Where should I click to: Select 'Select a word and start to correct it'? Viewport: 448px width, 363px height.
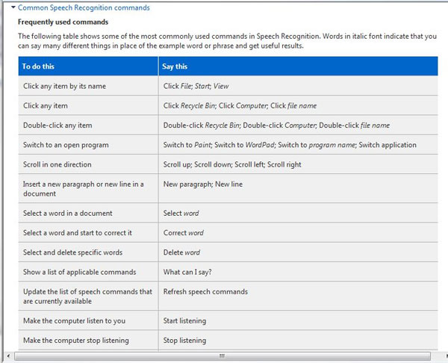click(88, 232)
